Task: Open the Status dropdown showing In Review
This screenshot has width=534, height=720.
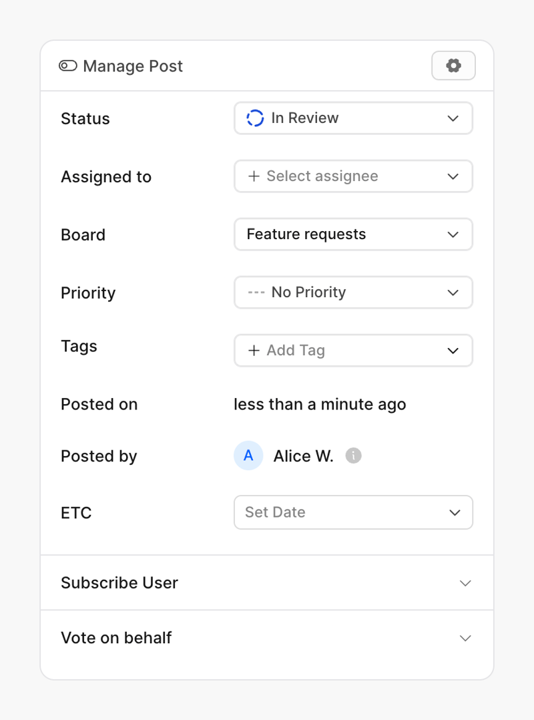Action: tap(353, 118)
